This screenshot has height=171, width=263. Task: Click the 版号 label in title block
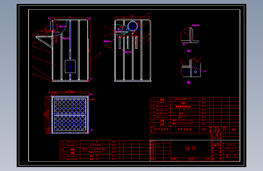click(x=217, y=159)
